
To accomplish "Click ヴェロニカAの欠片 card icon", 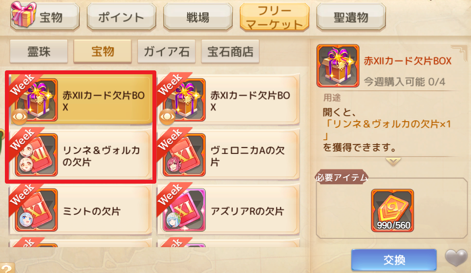I will click(184, 155).
